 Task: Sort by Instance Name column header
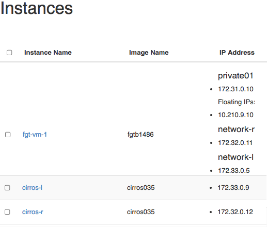click(x=48, y=53)
